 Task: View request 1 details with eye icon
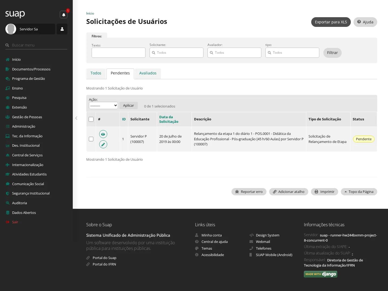point(103,134)
